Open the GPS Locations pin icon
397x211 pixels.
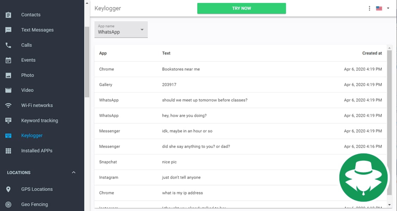[8, 189]
